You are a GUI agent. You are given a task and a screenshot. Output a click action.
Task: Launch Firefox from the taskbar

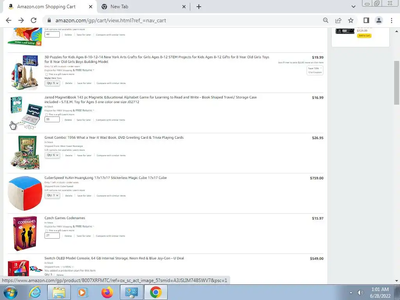point(107,292)
